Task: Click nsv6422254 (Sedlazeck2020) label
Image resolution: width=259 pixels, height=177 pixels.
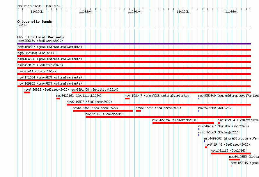Action: [175, 120]
